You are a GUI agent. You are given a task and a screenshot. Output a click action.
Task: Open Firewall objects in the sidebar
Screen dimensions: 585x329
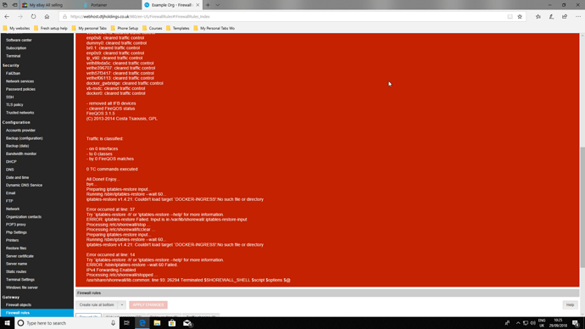[x=19, y=304]
